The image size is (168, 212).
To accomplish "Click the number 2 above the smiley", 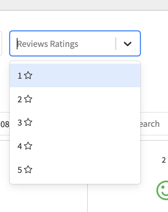I will pos(164,160).
